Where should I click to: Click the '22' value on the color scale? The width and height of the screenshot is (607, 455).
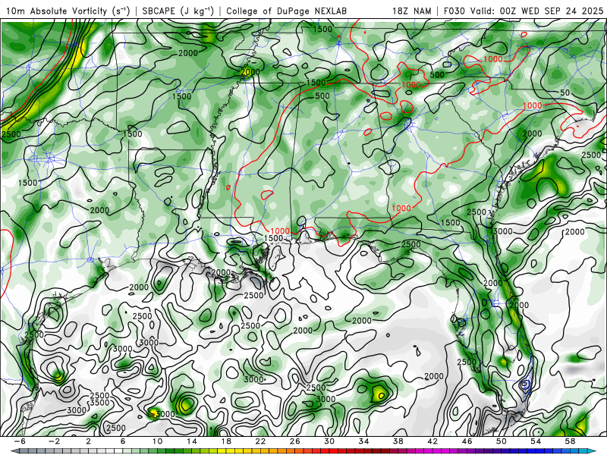tap(260, 441)
